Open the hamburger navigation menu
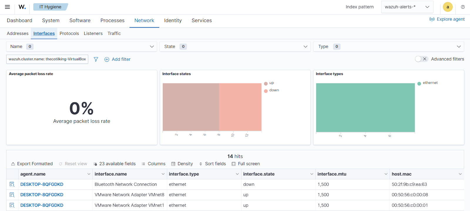 coord(7,7)
